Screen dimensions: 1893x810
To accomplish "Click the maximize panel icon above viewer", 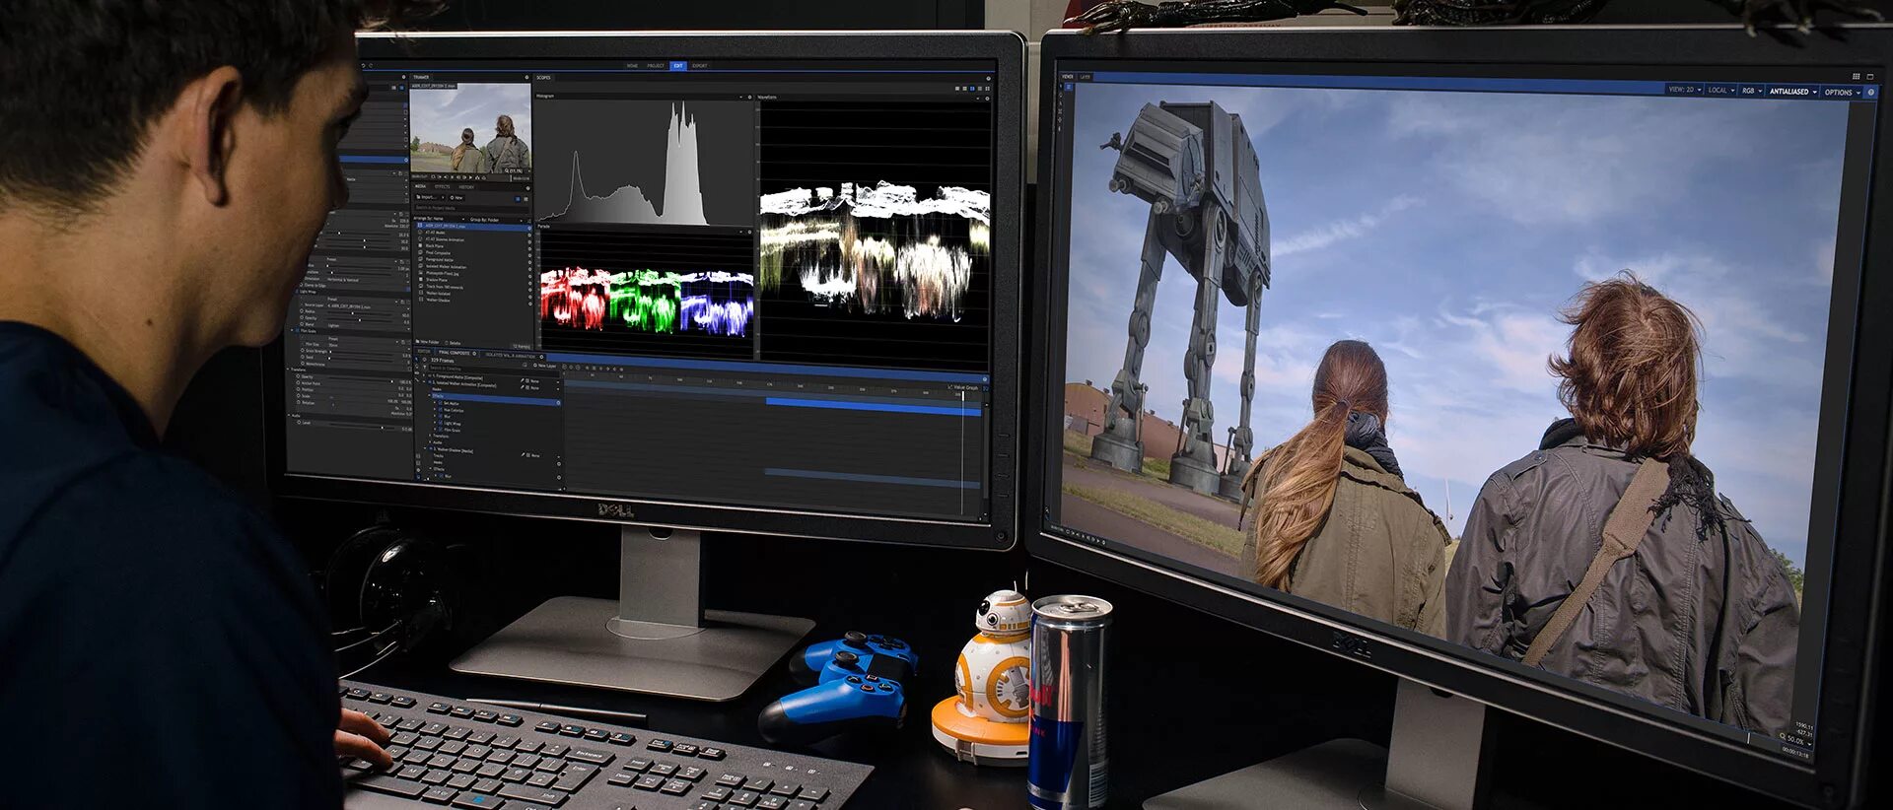I will point(1870,77).
